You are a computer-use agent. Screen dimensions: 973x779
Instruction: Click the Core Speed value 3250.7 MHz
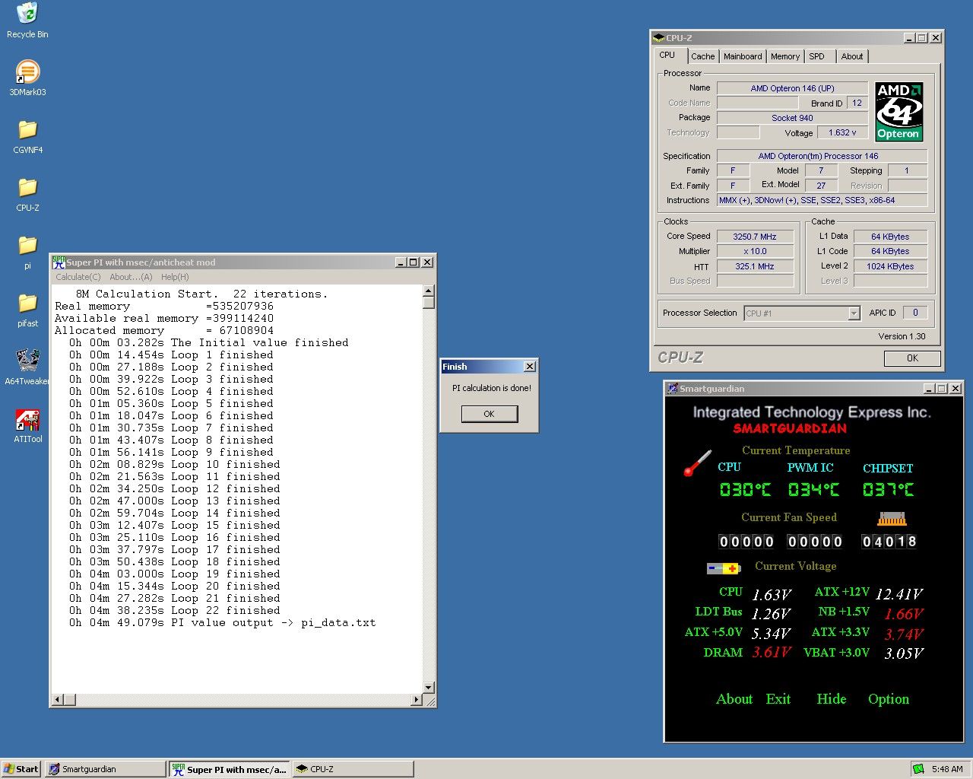coord(755,237)
